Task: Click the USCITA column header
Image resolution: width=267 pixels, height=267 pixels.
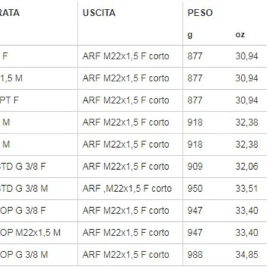Action: coord(99,13)
